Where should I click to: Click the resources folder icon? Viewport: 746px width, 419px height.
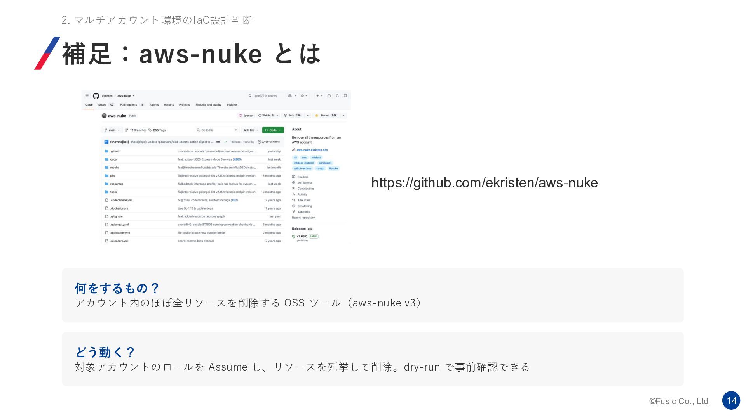(106, 184)
